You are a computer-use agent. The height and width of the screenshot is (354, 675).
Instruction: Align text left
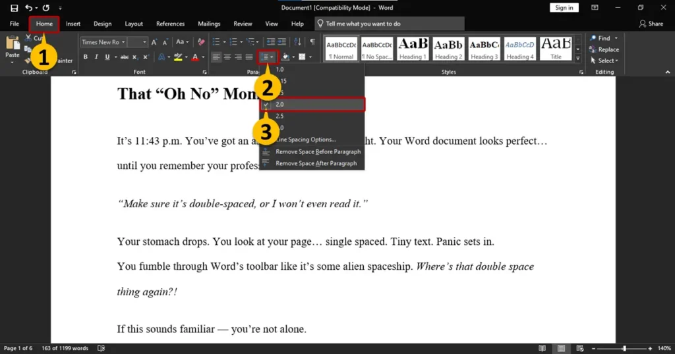click(216, 57)
